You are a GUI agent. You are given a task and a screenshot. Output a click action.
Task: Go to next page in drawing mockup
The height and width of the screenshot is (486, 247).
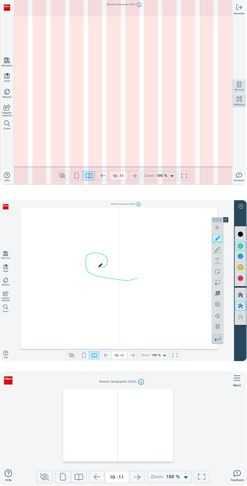pyautogui.click(x=133, y=355)
